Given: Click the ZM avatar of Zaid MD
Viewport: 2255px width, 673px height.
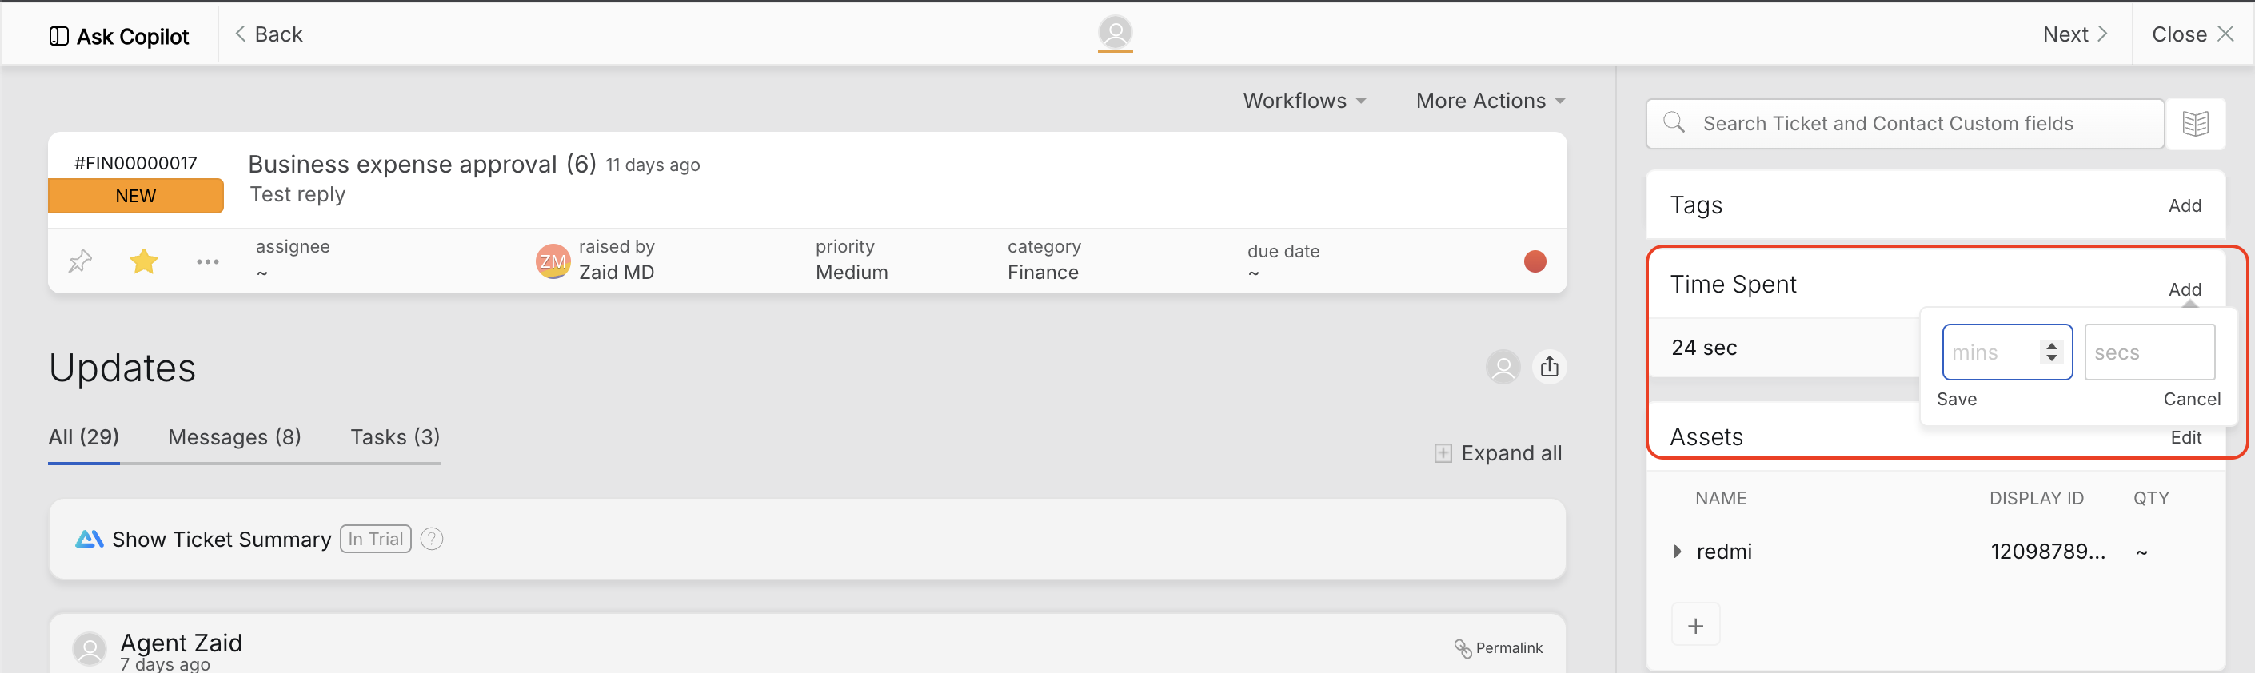Looking at the screenshot, I should [553, 261].
